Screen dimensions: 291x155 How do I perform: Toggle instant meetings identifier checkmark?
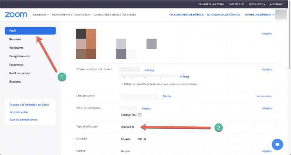122,84
